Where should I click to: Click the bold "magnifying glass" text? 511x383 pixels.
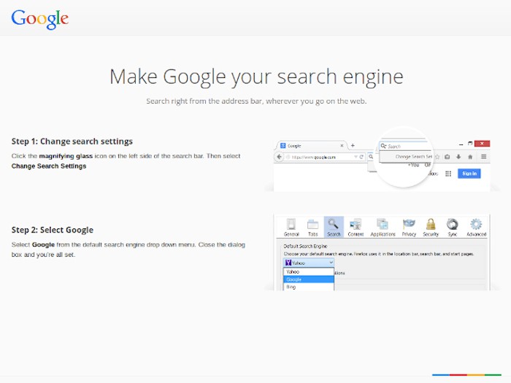[x=66, y=156]
